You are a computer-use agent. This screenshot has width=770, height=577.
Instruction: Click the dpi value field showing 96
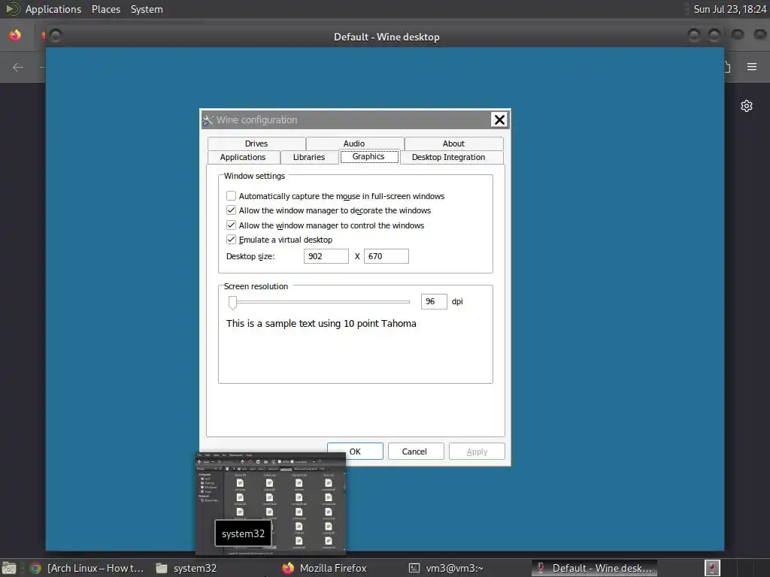pos(434,301)
